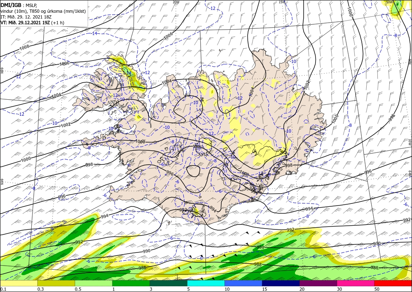Click the navy 15–20 legend swatch
Viewport: 412px width, 292px height.
coord(281,283)
